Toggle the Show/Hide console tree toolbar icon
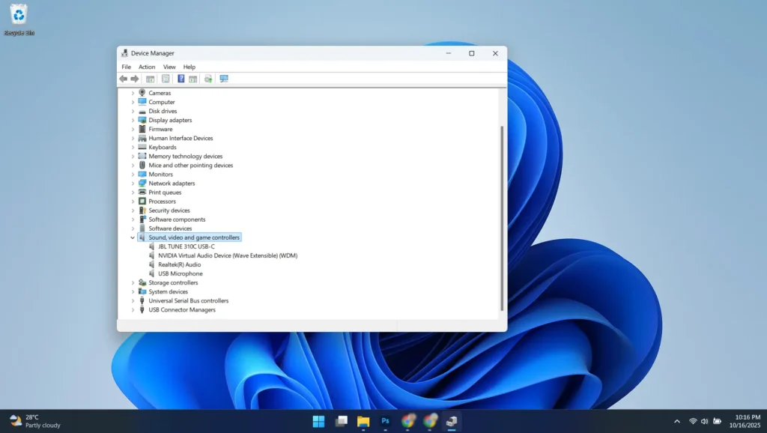 [x=151, y=78]
